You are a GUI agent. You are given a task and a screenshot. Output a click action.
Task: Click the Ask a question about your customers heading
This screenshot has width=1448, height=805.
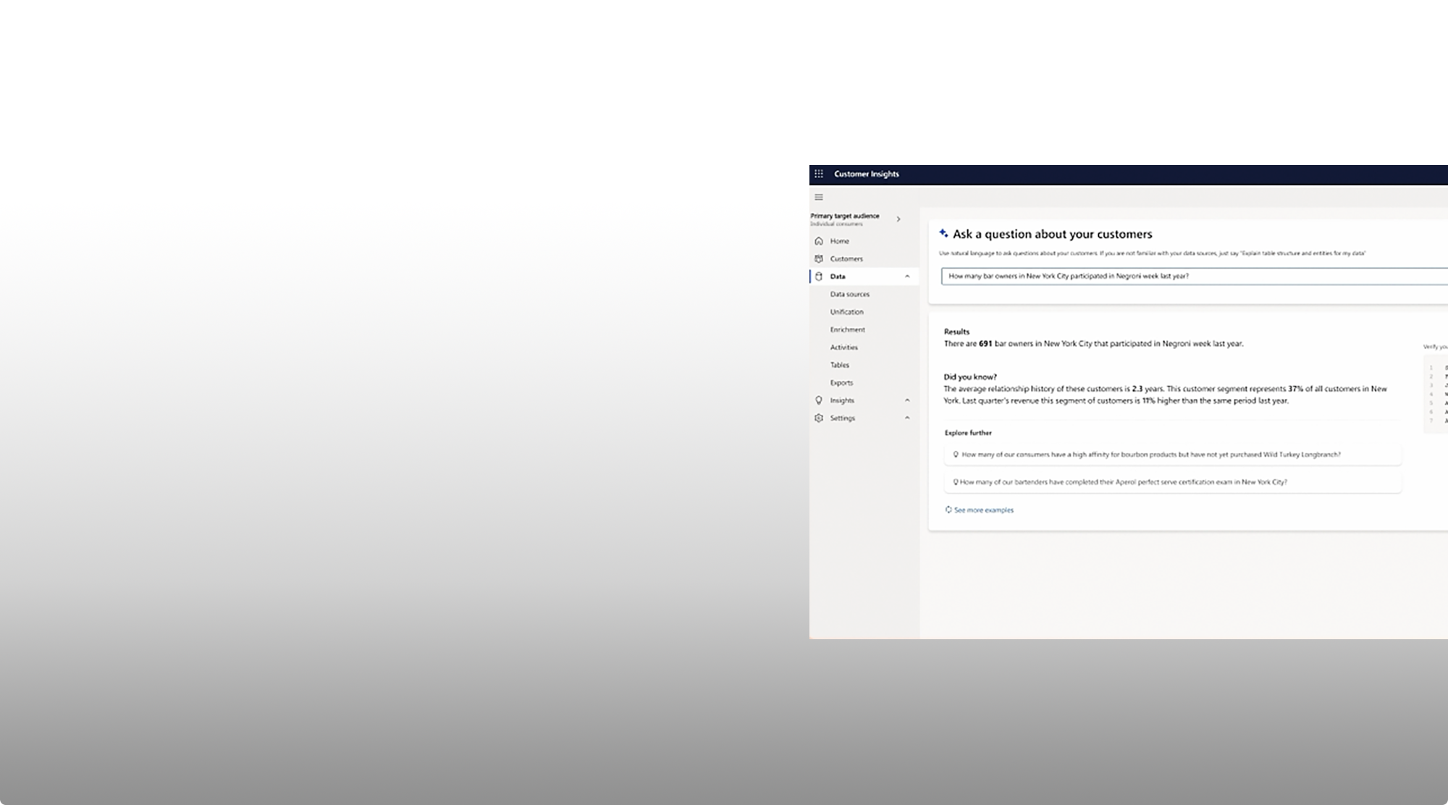(x=1052, y=234)
